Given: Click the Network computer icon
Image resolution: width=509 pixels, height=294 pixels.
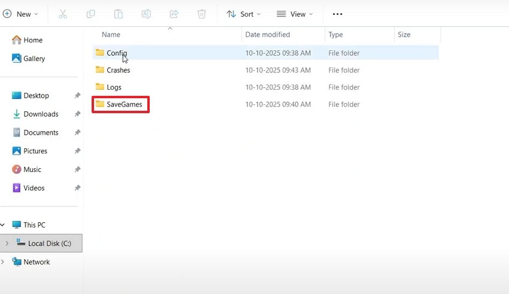Looking at the screenshot, I should click(17, 262).
